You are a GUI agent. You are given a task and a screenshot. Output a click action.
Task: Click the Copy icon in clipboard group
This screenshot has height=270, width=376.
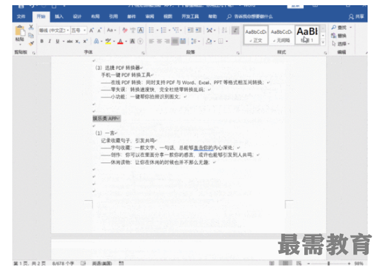[x=31, y=36]
